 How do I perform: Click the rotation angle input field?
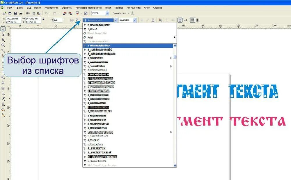(x=58, y=20)
